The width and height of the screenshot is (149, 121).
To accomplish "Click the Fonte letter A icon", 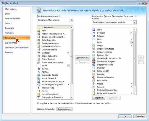I will tap(39, 72).
